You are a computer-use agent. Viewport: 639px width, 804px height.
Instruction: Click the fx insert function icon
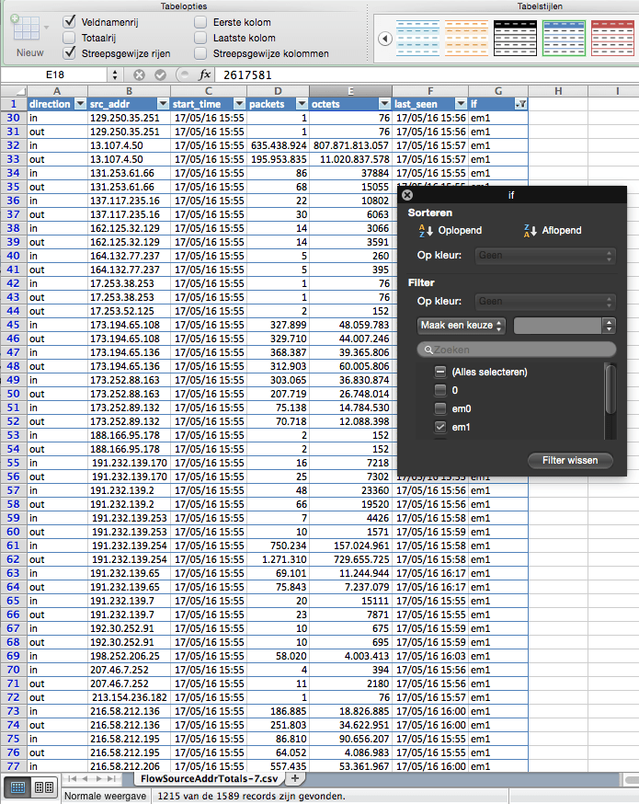[205, 75]
